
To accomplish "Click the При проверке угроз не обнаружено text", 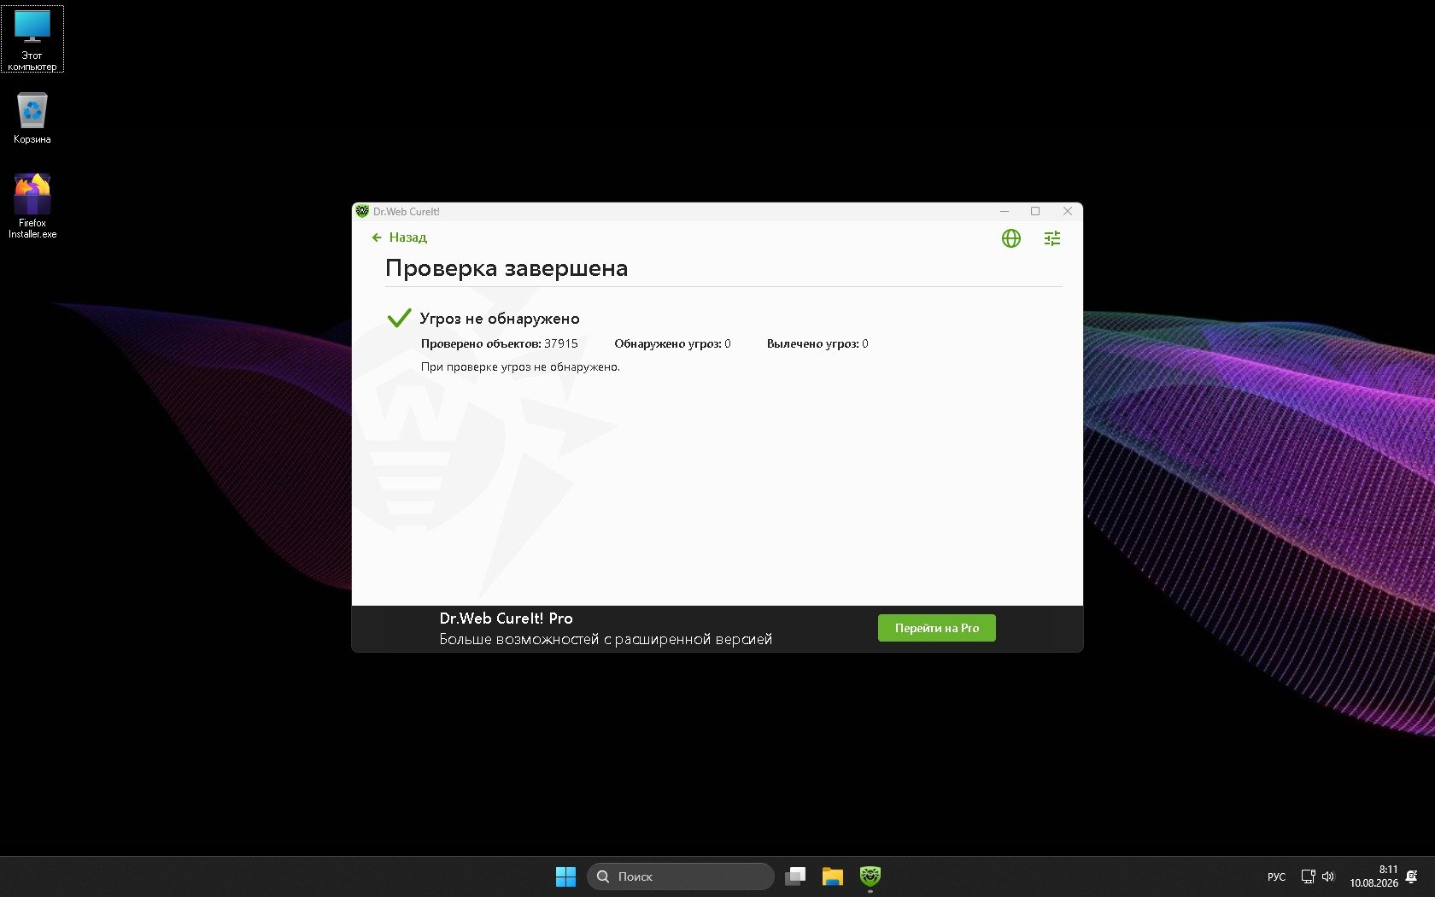I will point(520,366).
